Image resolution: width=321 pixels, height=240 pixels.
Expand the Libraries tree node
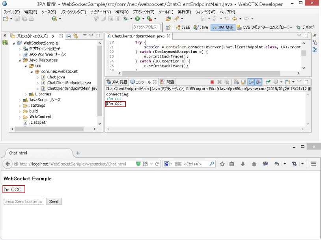click(x=25, y=94)
